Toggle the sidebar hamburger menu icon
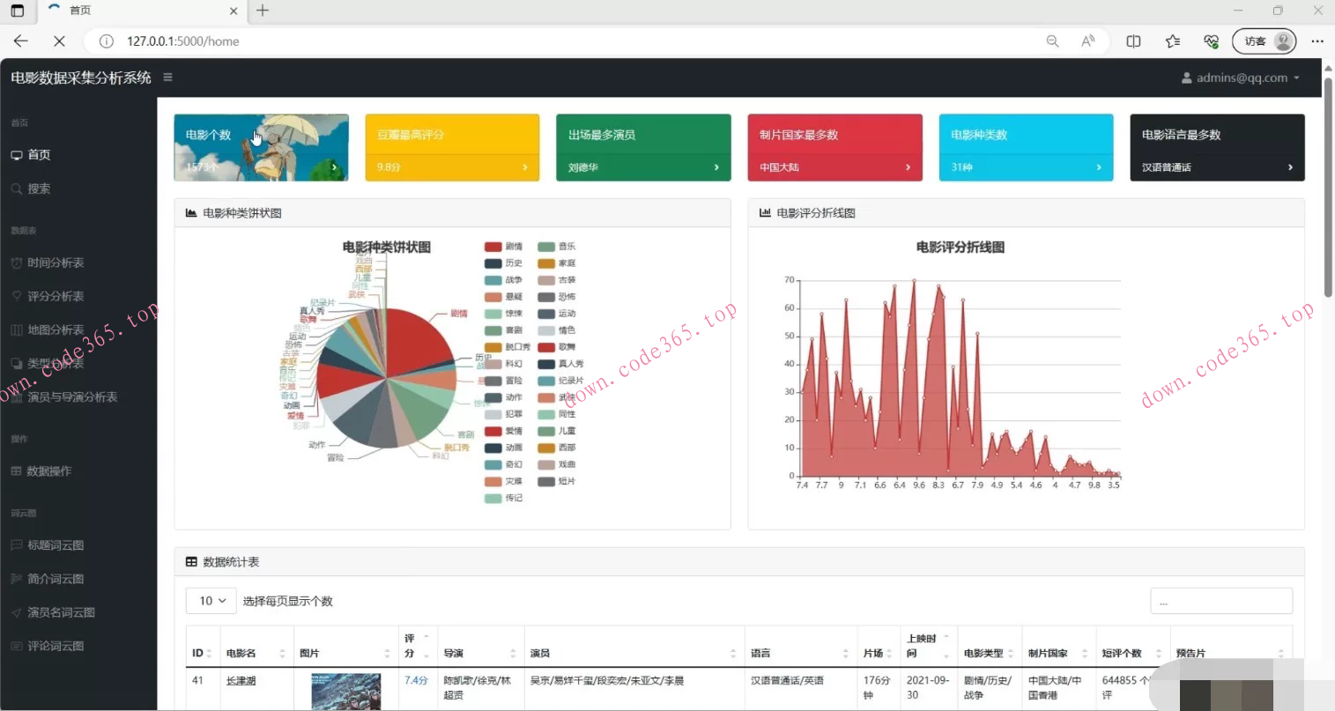This screenshot has height=711, width=1335. [167, 78]
